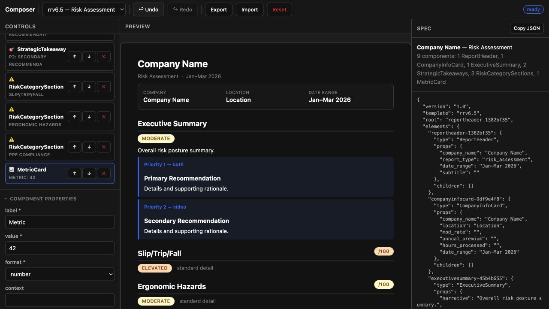Move Slip/Trip/Fall RiskCategorySection up
Screen dimensions: 549x309
75,87
